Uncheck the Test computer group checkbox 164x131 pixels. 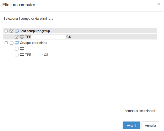point(11,31)
